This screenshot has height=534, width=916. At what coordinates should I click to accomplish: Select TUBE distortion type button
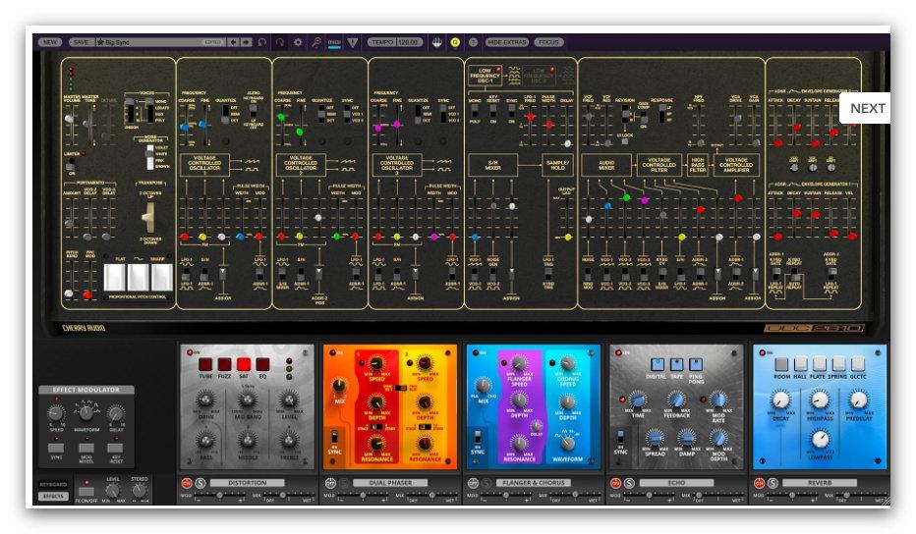[x=205, y=365]
